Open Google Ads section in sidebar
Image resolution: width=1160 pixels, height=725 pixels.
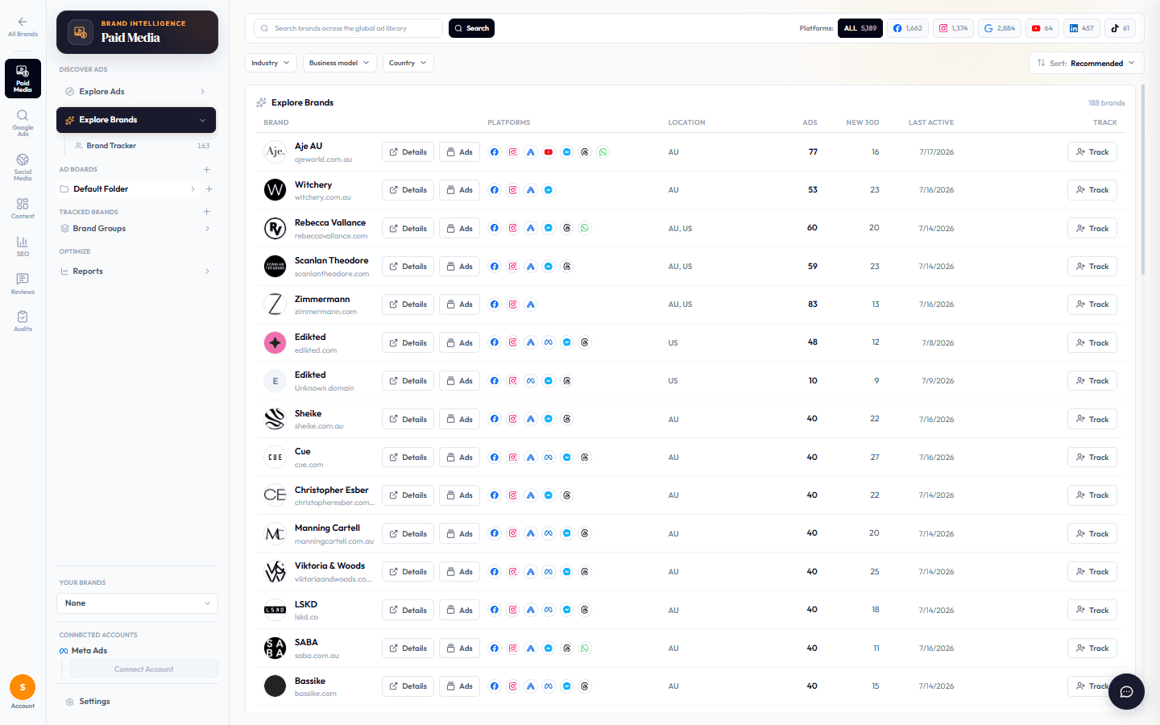click(23, 122)
